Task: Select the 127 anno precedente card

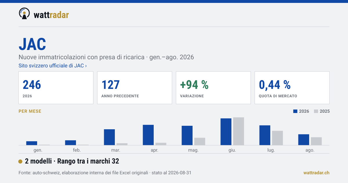Action: coord(135,88)
